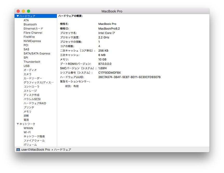Screen dimensions: 224x173
Task: Close the MacBook Pro window
Action: click(x=18, y=11)
